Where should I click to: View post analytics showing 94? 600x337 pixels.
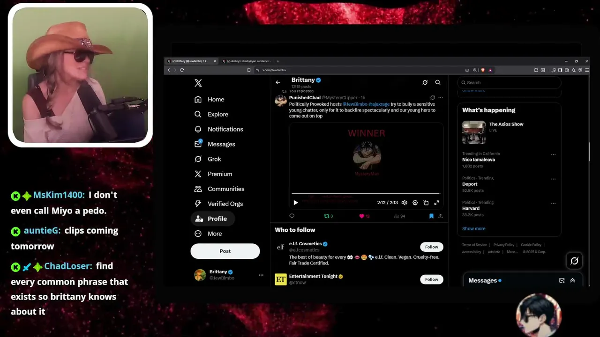[399, 216]
